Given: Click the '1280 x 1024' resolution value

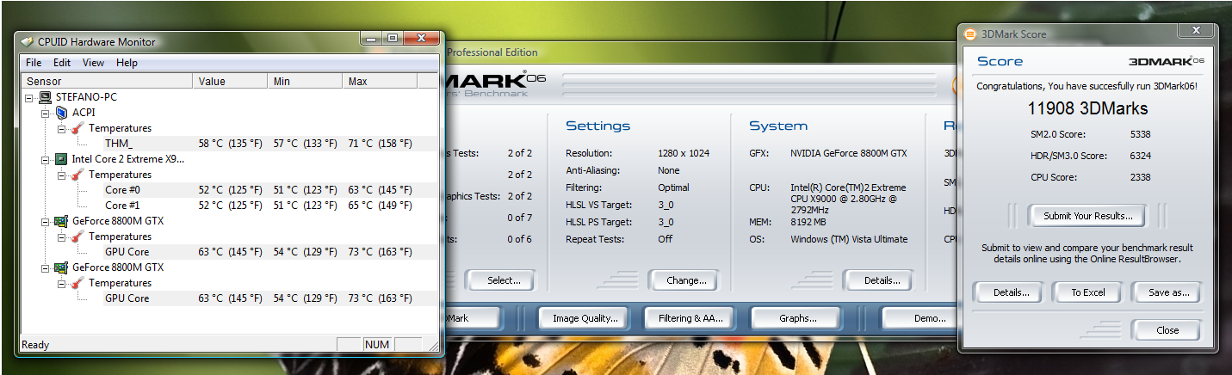Looking at the screenshot, I should point(684,153).
